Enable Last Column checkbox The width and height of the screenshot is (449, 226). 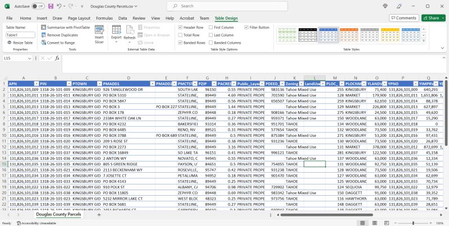[x=210, y=35]
